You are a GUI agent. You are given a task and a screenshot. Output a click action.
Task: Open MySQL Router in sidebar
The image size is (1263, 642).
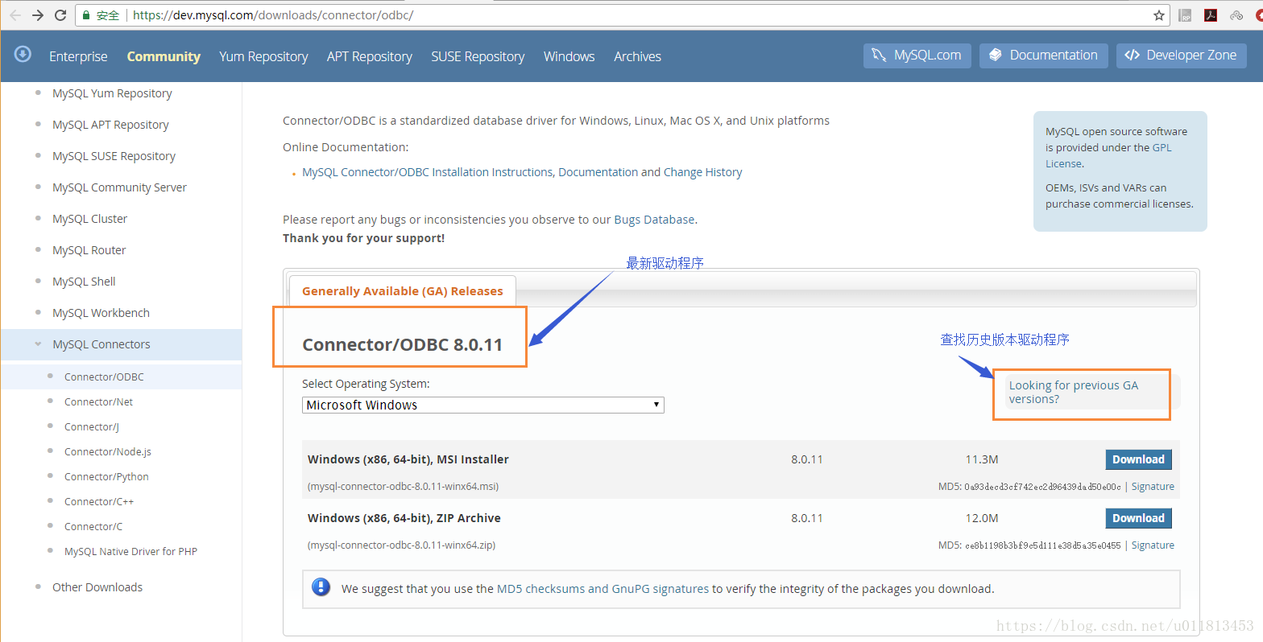point(89,250)
